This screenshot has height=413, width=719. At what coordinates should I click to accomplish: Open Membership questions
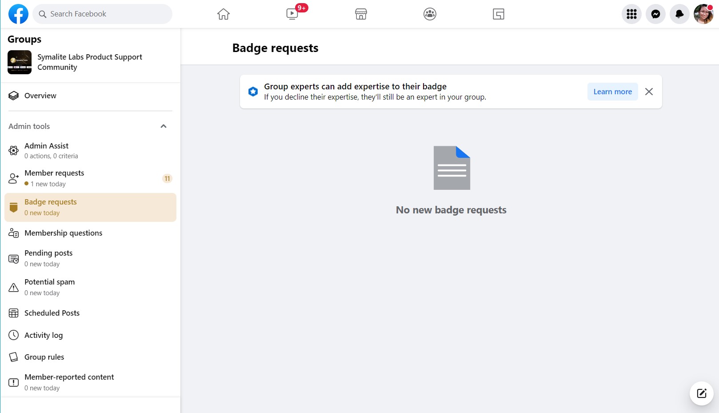pos(63,233)
